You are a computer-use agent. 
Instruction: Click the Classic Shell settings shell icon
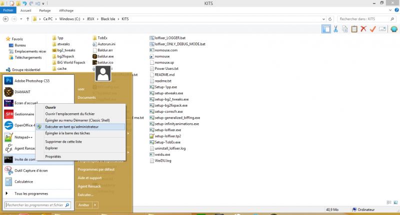tap(394, 29)
